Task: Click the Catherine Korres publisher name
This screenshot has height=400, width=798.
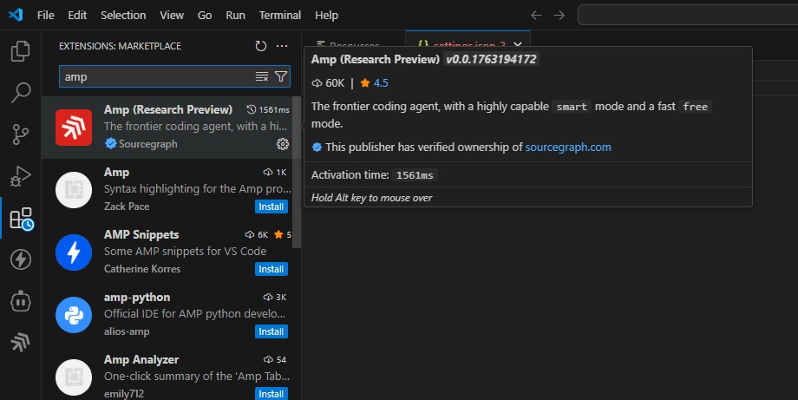Action: coord(142,269)
